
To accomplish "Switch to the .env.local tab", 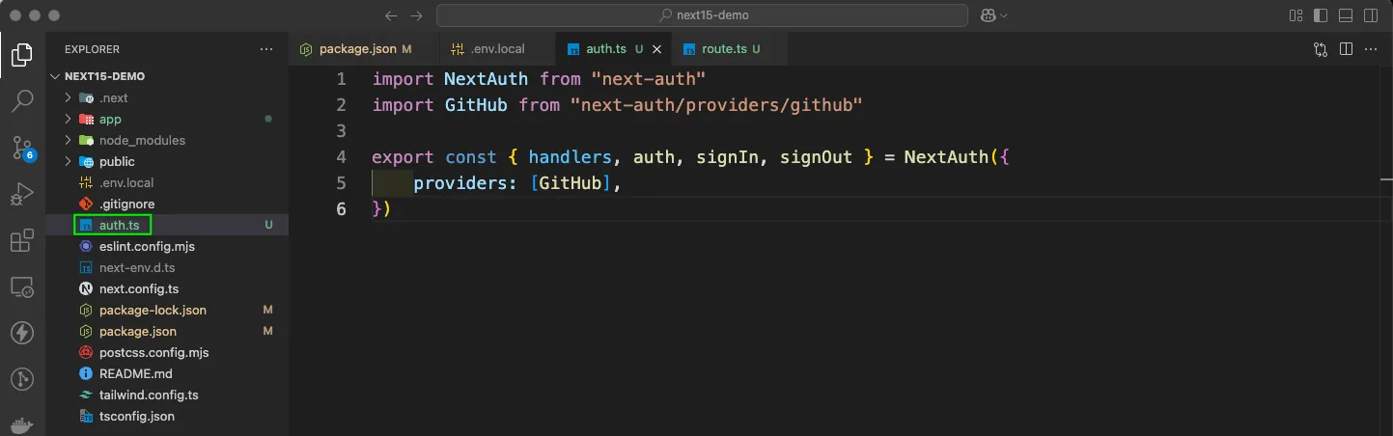I will [496, 48].
